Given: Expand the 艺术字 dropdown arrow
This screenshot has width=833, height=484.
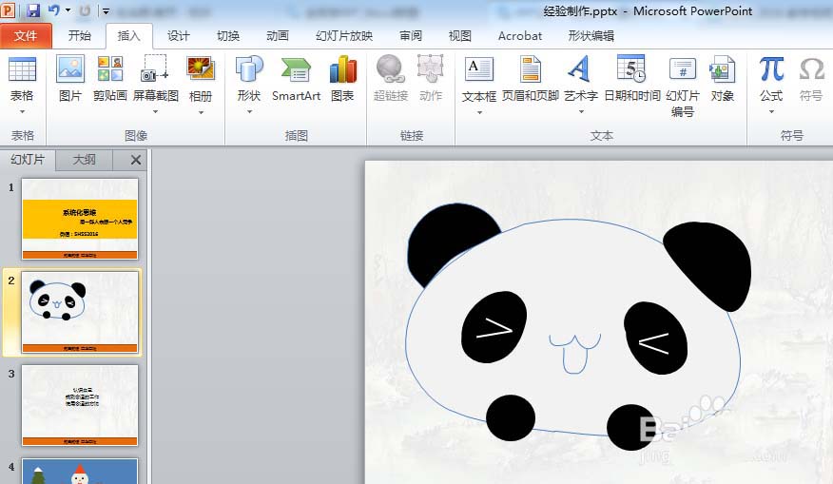Looking at the screenshot, I should pos(581,112).
